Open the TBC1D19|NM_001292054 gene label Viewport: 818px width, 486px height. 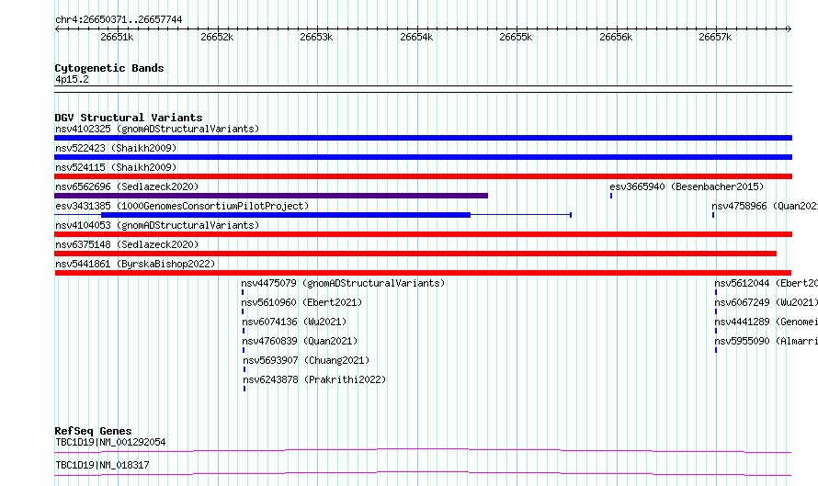[x=110, y=442]
